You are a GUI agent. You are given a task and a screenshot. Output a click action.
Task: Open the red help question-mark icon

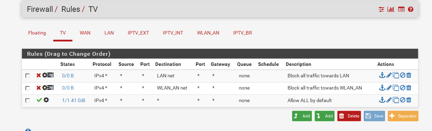[x=410, y=9]
